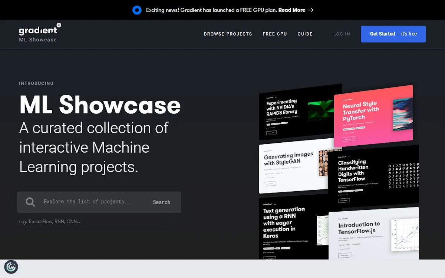
Task: Open the Guide menu item
Action: (x=305, y=34)
